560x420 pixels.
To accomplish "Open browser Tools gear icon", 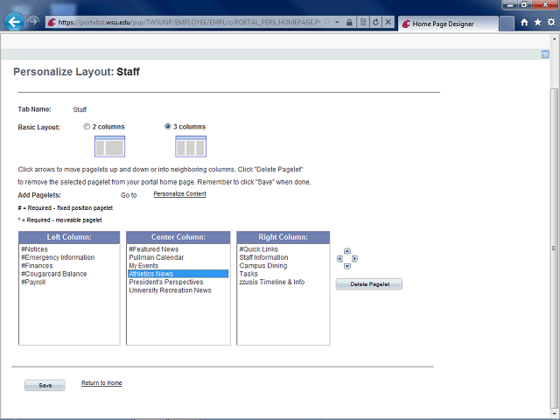I will (549, 22).
